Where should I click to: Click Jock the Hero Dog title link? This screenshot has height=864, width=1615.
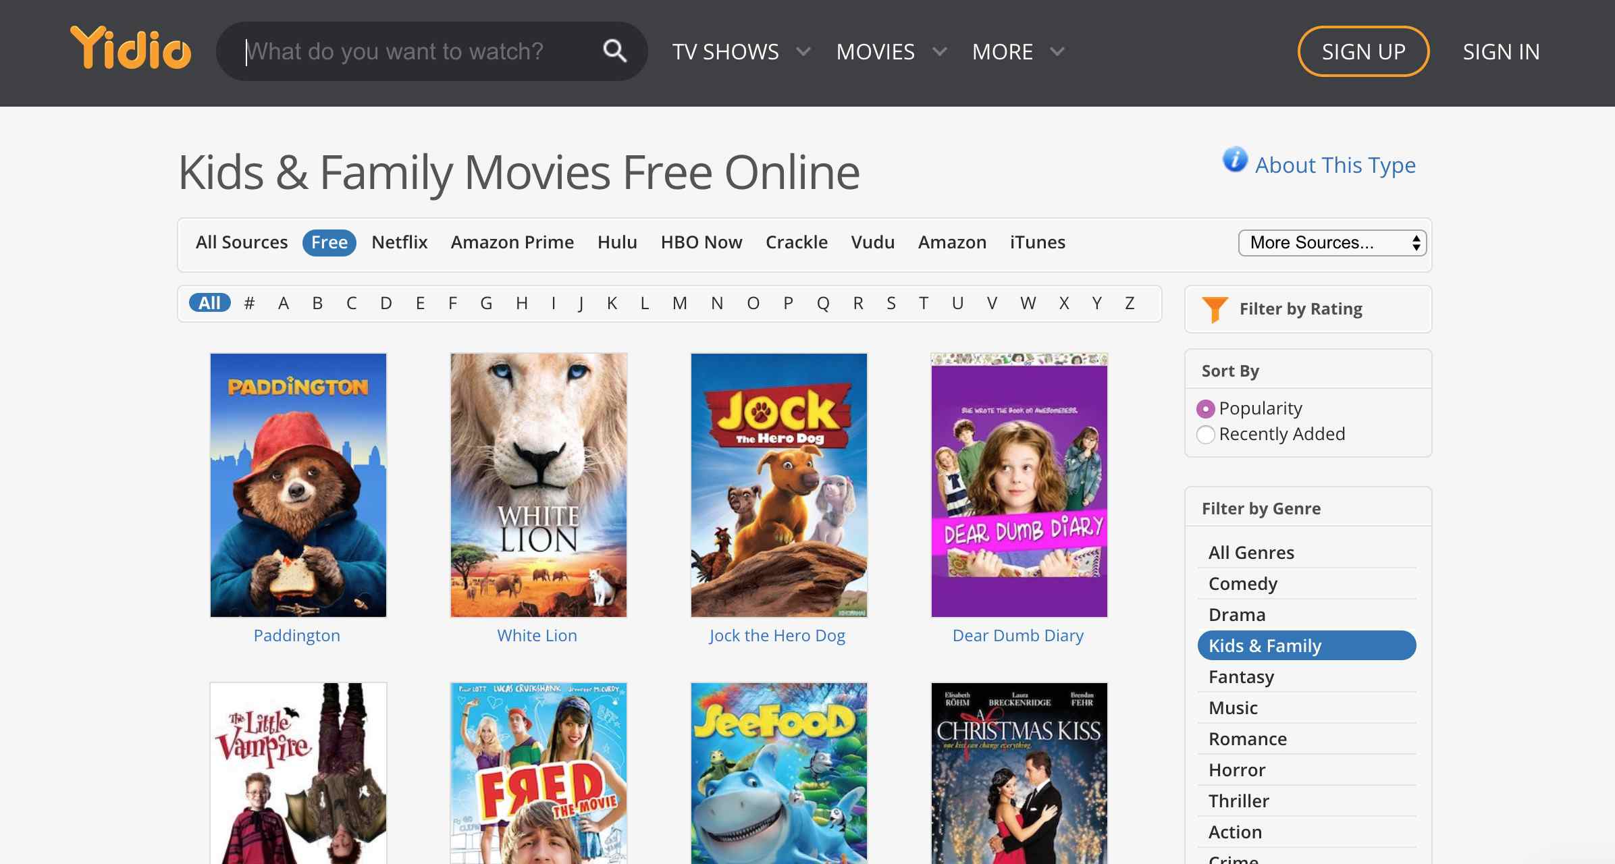tap(777, 636)
